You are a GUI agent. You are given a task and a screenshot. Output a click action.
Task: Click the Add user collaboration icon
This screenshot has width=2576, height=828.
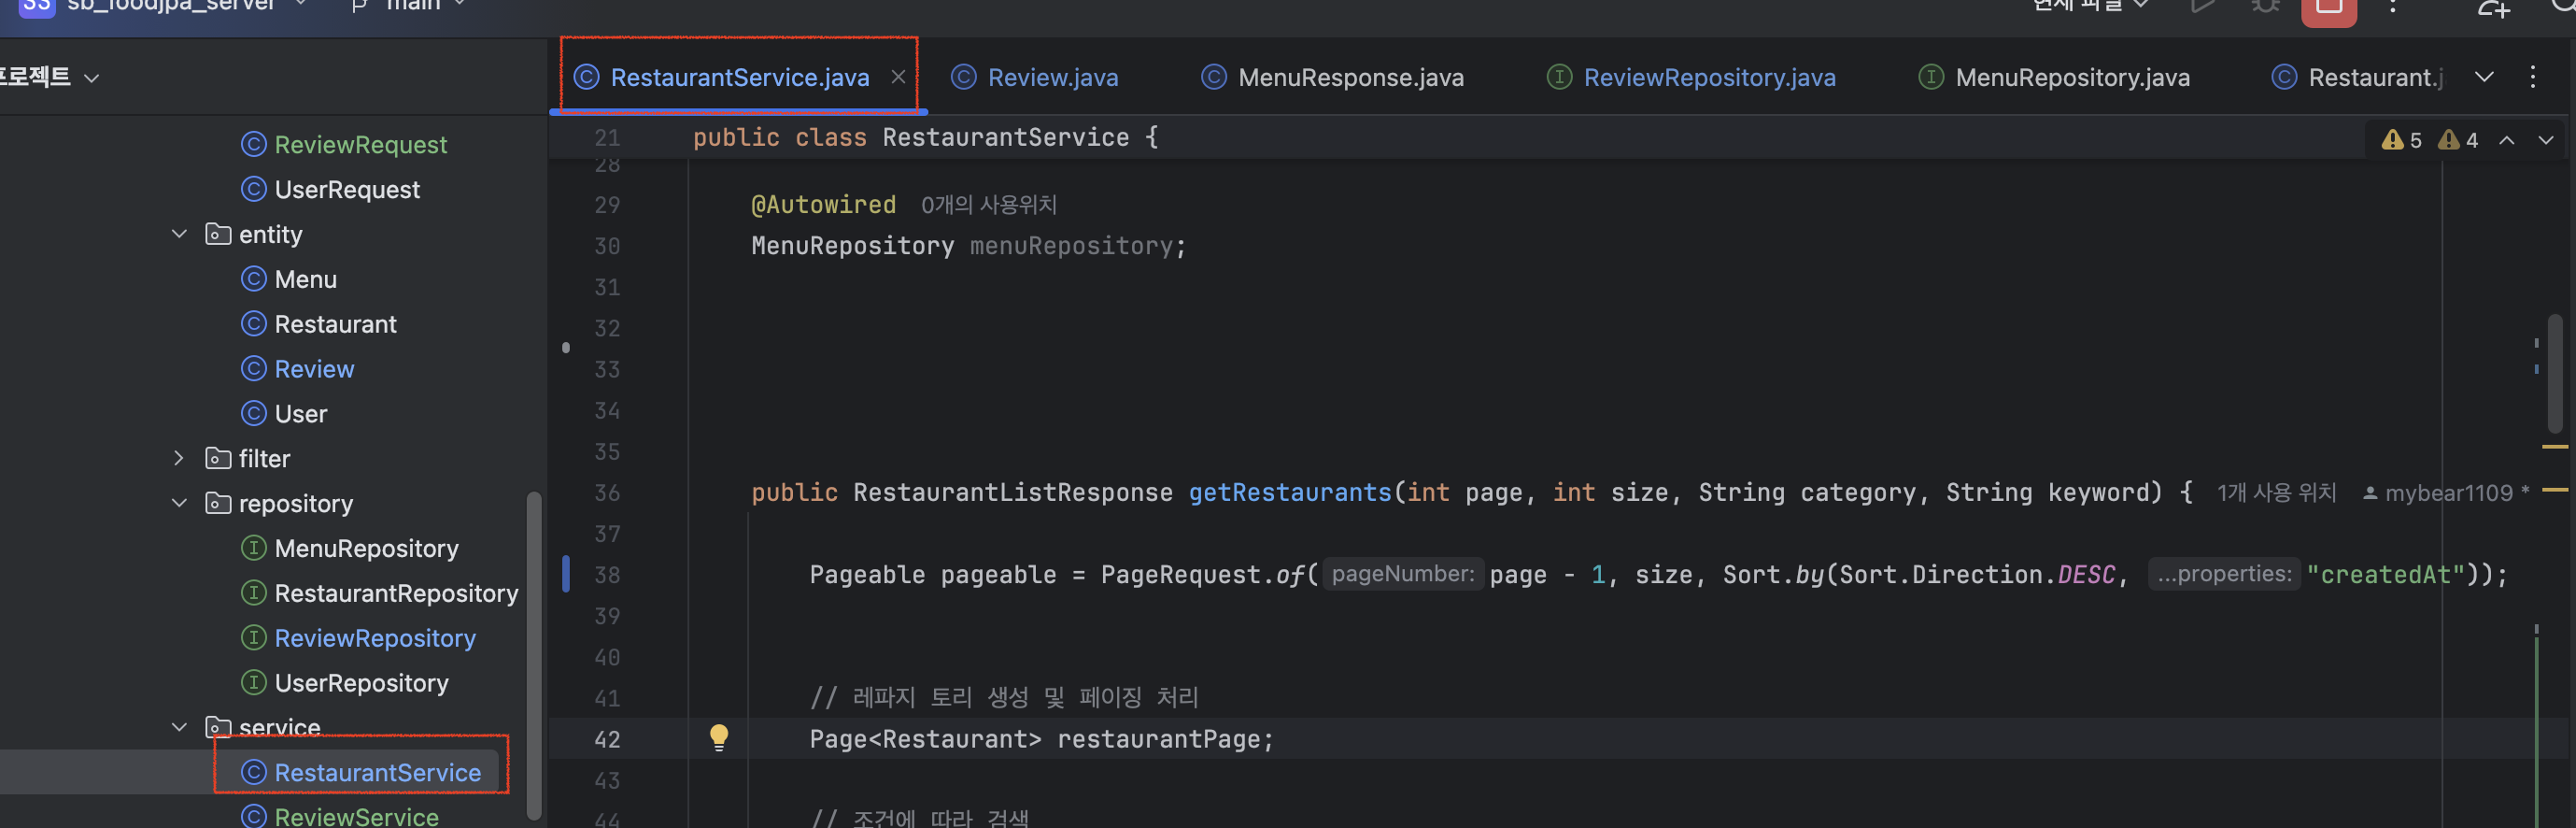(2493, 8)
